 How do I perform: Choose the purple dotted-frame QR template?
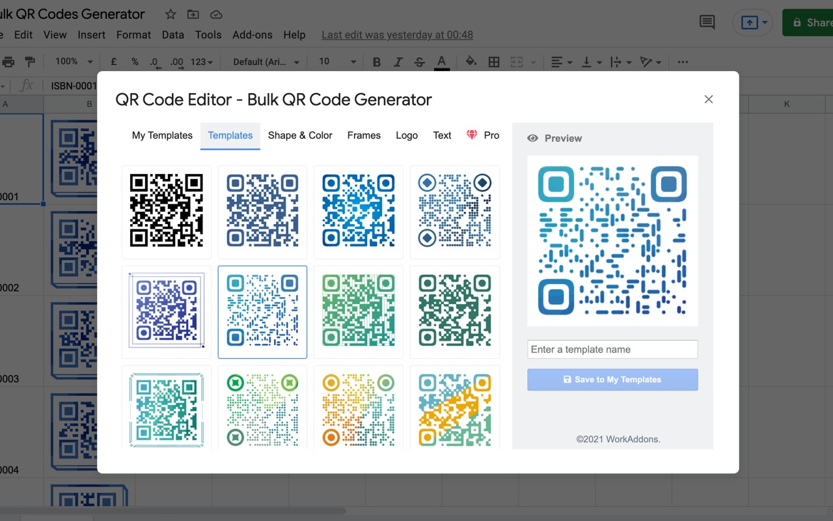pos(167,312)
